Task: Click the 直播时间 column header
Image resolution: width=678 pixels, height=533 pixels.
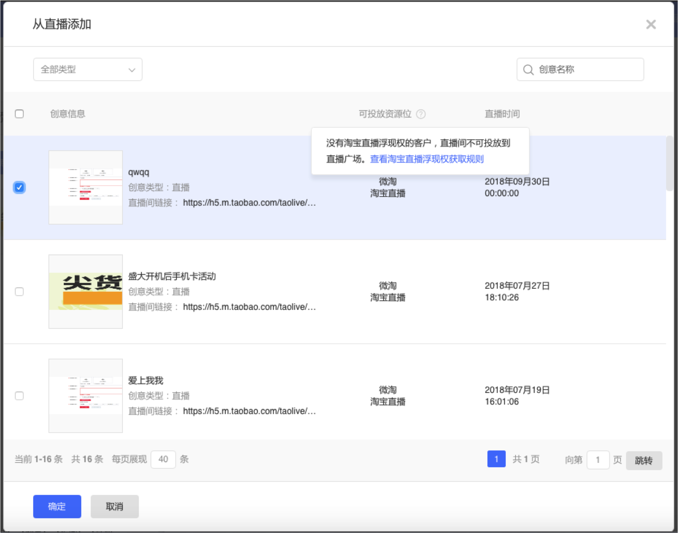Action: coord(502,114)
